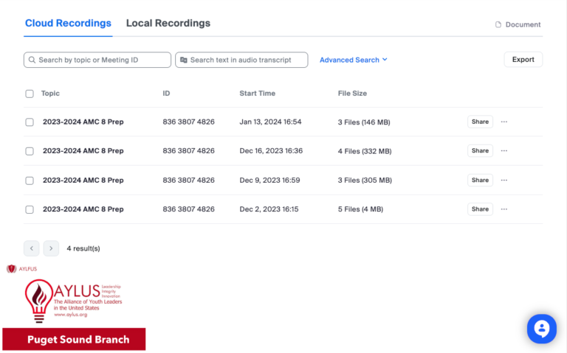Open more options for Dec 16, 2023 recording

(x=504, y=150)
